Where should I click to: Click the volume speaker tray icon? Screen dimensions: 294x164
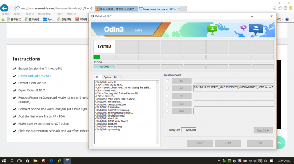tap(255, 161)
